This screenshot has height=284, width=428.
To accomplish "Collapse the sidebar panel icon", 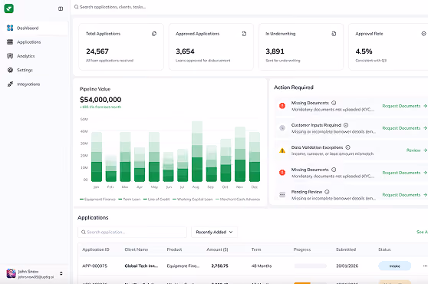I will [61, 8].
